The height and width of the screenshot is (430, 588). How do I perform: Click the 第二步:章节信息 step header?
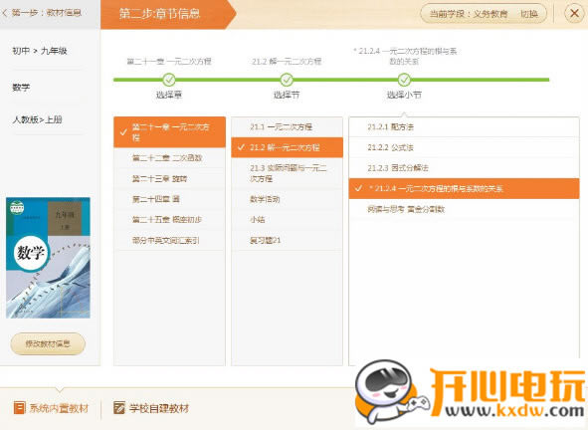[167, 14]
